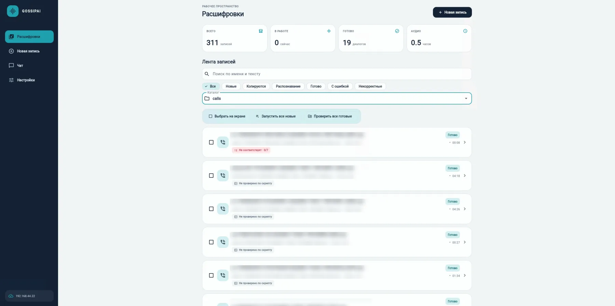
Task: Click the Лента записей heading
Action: (x=219, y=62)
